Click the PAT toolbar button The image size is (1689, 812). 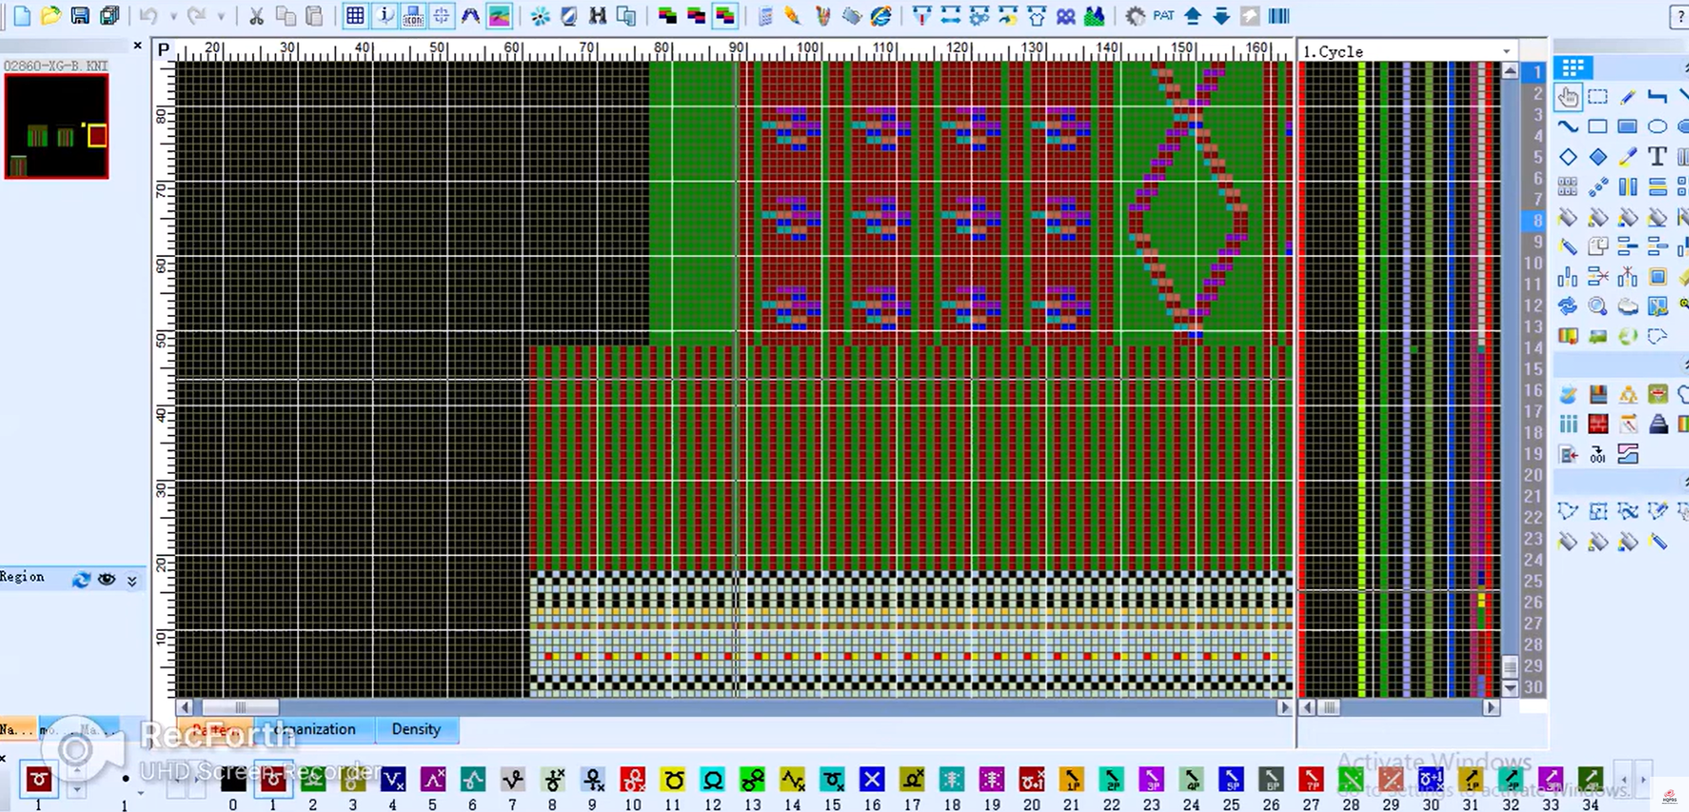coord(1163,16)
